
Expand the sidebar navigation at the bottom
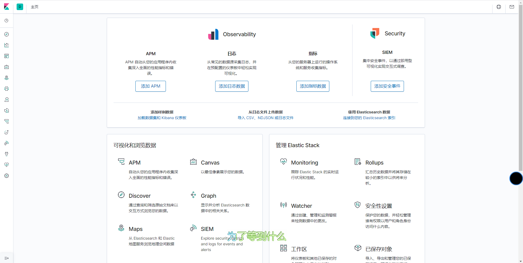click(7, 258)
